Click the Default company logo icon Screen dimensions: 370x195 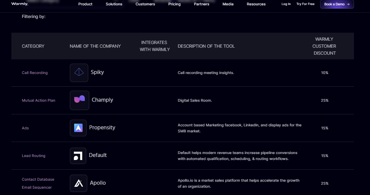78,156
